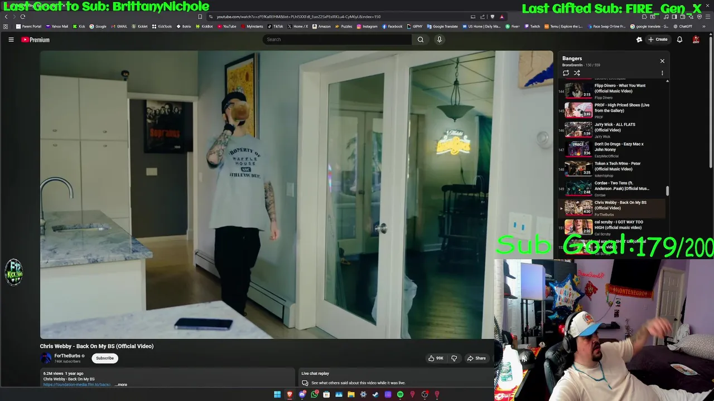
Task: Play PROF - High Priced Shoes
Action: tap(612, 110)
